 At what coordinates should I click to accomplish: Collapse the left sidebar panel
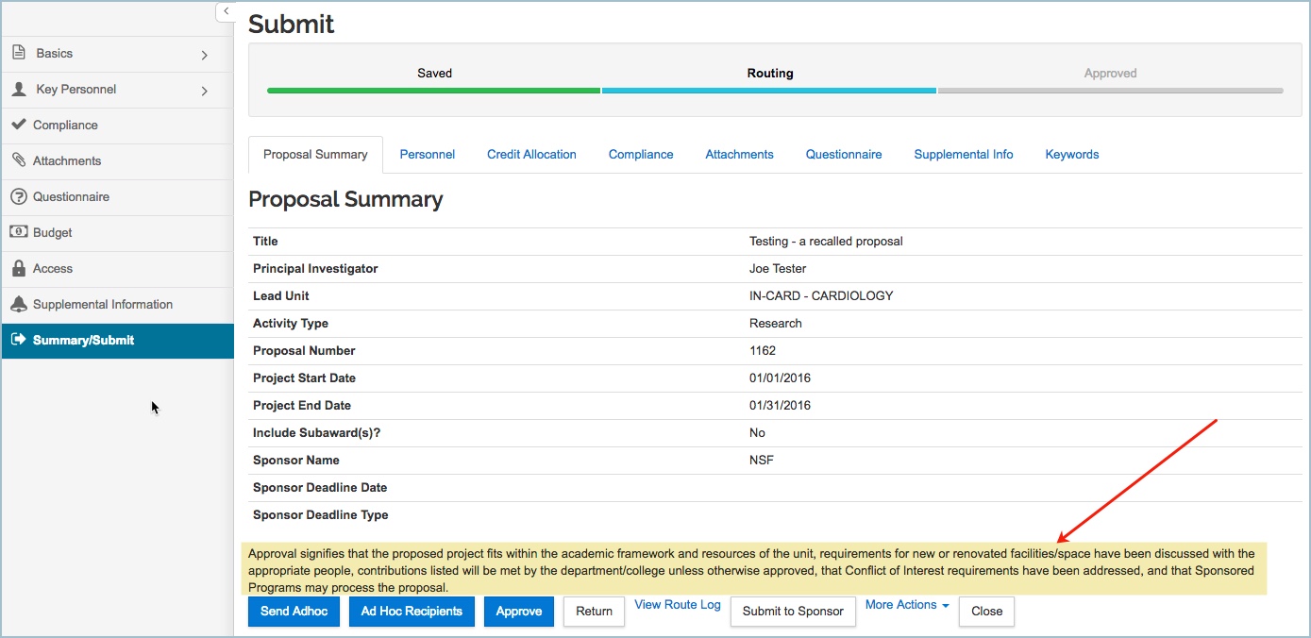click(x=226, y=11)
